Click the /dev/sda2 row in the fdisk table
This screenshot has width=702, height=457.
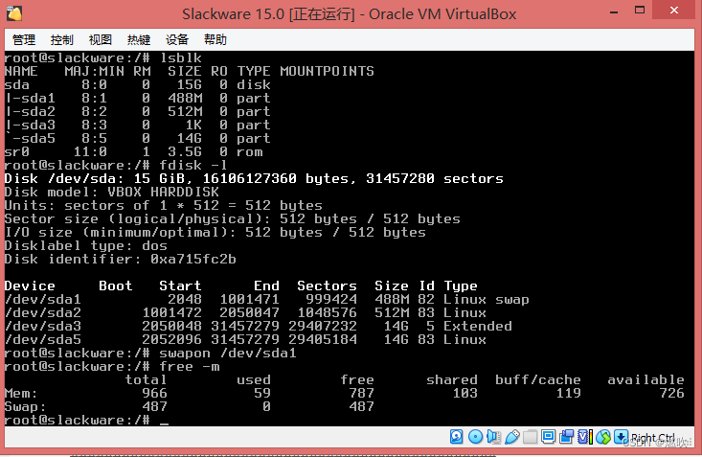(x=245, y=312)
